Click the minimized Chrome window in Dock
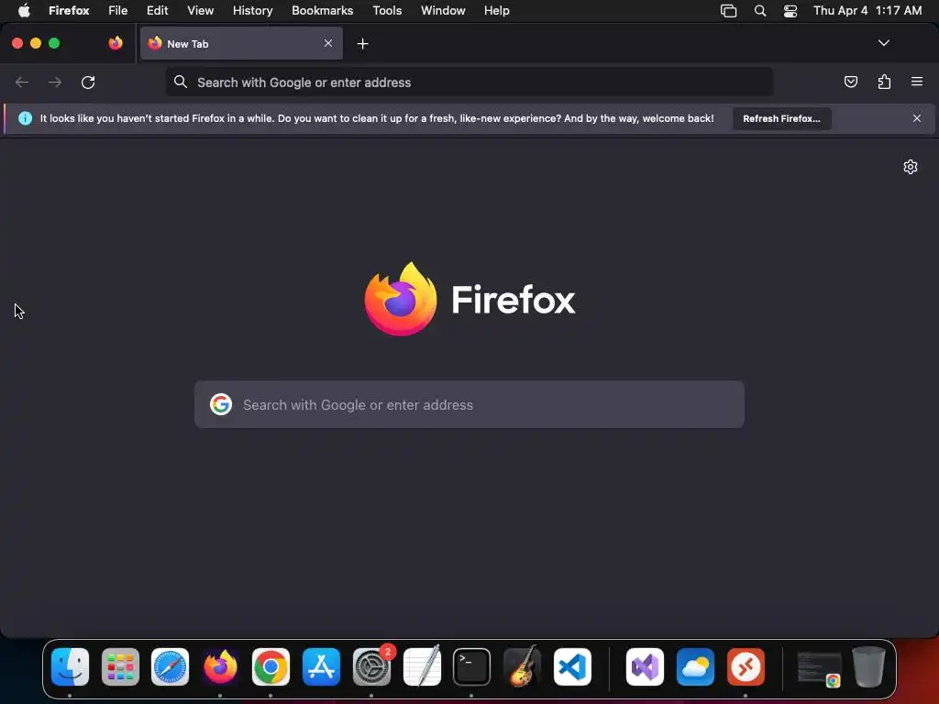 click(x=818, y=667)
